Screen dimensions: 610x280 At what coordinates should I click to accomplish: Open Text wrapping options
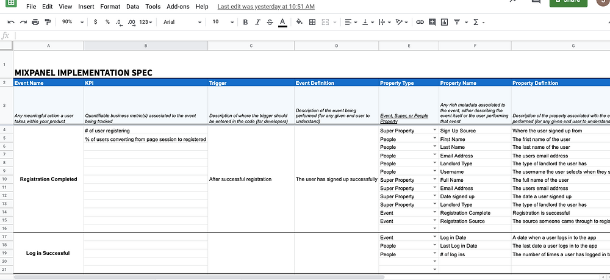pos(384,22)
